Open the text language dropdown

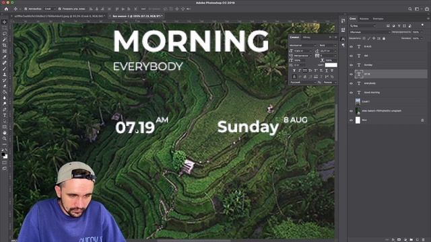coord(303,82)
